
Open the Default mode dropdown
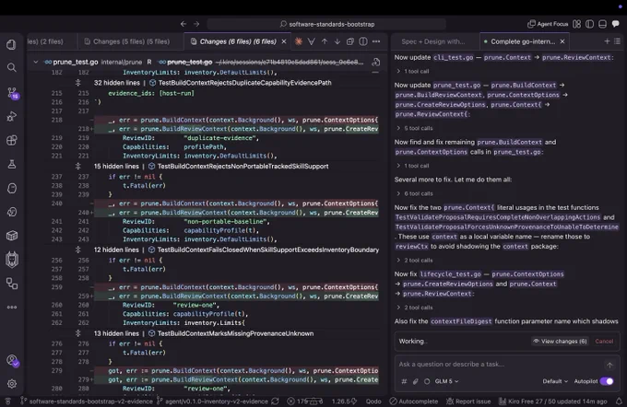tap(555, 381)
